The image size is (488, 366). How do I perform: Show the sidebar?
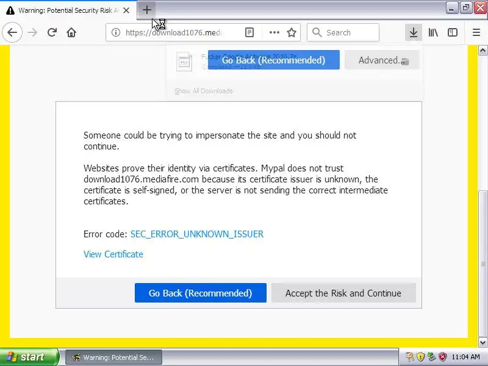[452, 32]
